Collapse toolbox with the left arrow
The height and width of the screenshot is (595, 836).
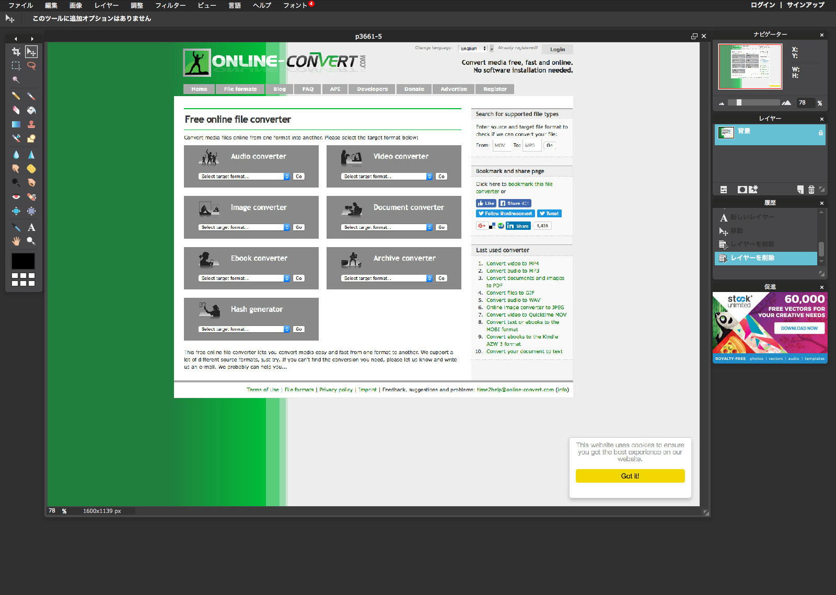coord(16,39)
